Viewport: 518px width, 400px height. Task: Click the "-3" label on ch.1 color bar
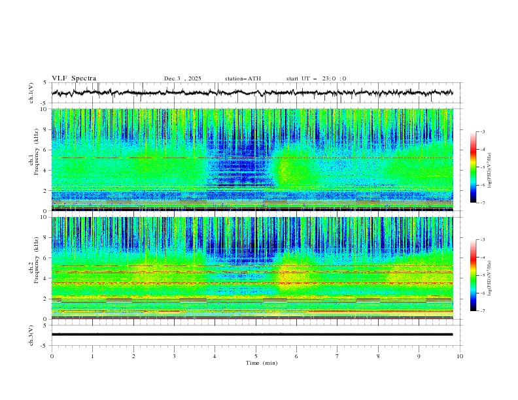pos(482,131)
